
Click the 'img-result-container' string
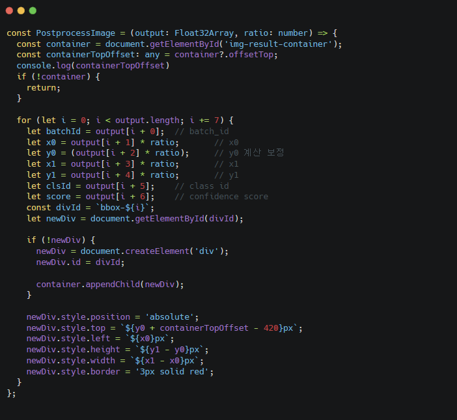(279, 44)
